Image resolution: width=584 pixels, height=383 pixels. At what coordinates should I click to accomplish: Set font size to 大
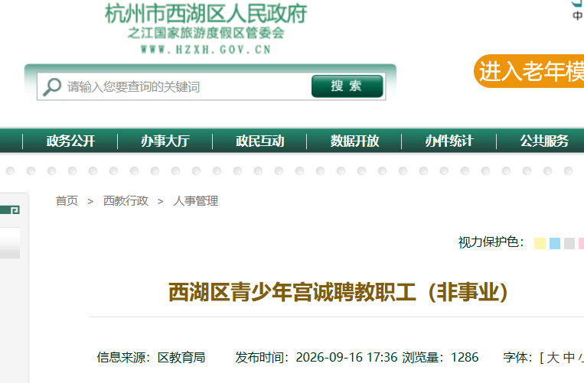point(553,358)
